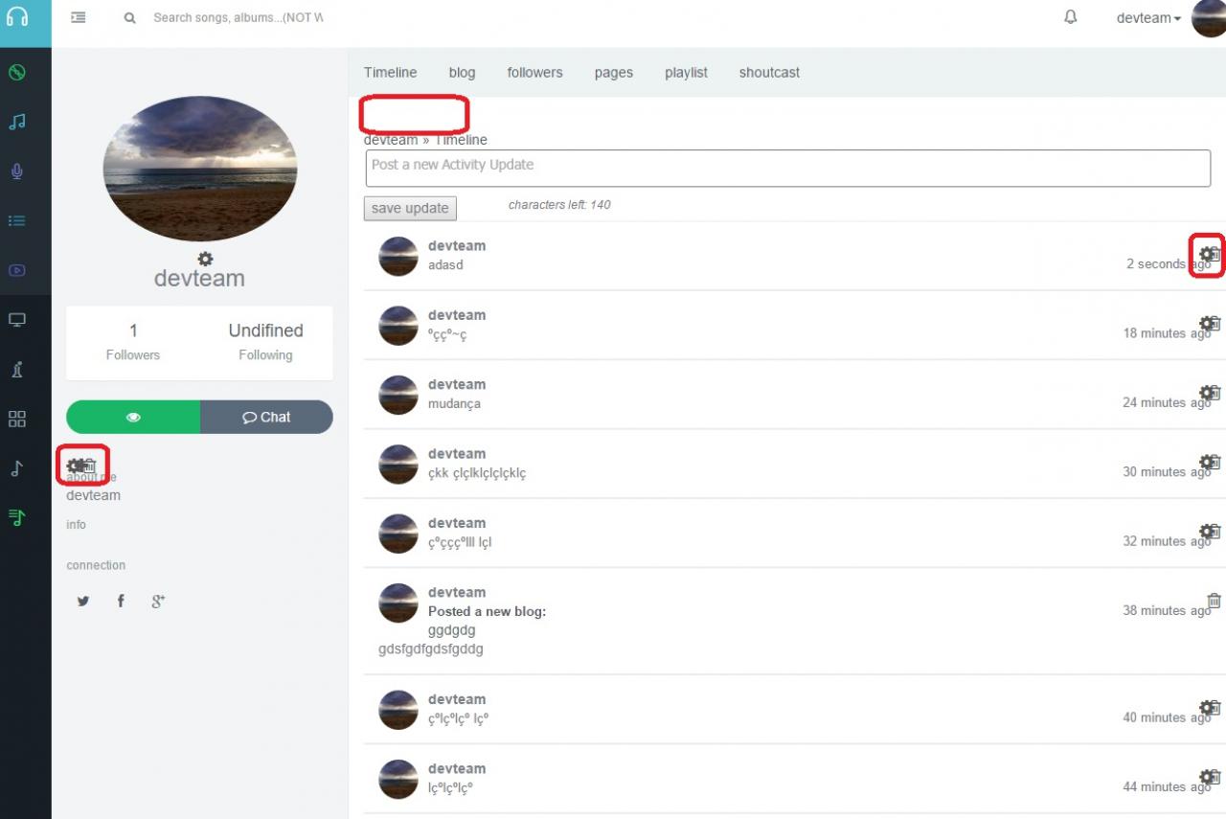Click the gear icon under the profile picture
This screenshot has width=1226, height=819.
click(x=205, y=259)
